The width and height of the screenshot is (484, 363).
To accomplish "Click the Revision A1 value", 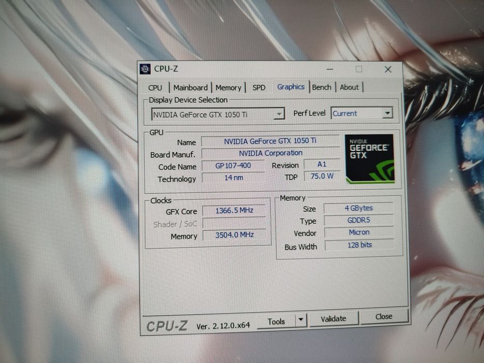I will click(x=322, y=164).
